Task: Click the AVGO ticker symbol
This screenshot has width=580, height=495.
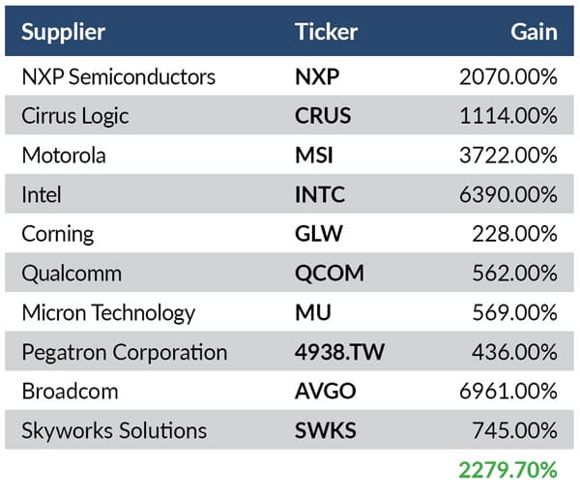Action: 325,392
